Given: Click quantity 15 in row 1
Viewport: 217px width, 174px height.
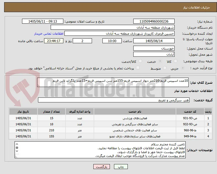Looking at the screenshot, I should (x=51, y=118).
